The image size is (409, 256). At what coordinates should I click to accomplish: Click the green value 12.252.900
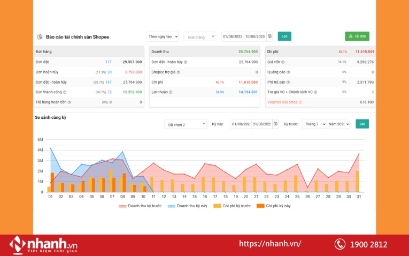pos(132,92)
